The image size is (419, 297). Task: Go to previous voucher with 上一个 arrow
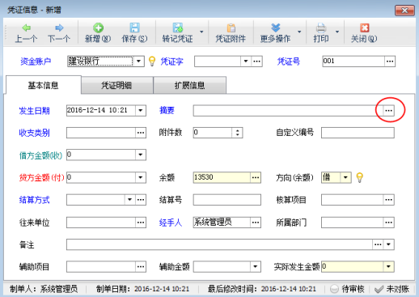pyautogui.click(x=26, y=28)
